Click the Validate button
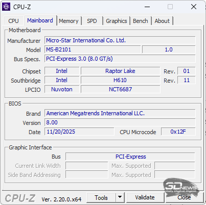 click(145, 197)
